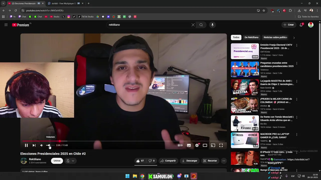Open La jugada MAESTRA de AMD title
321x180 pixels.
click(x=277, y=82)
